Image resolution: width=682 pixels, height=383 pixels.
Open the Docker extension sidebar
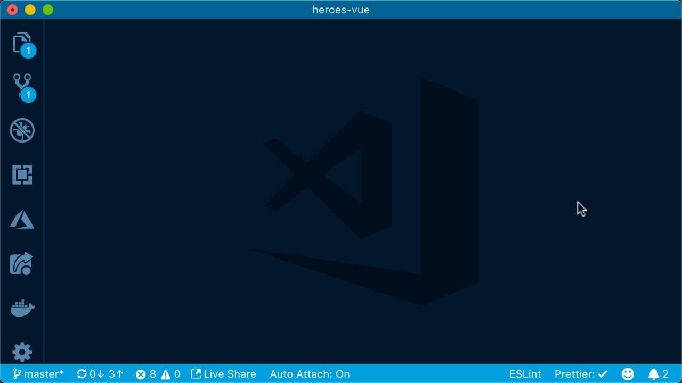click(x=22, y=307)
